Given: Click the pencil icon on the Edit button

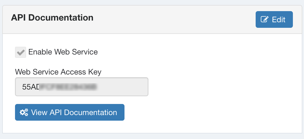Looking at the screenshot, I should pyautogui.click(x=265, y=19).
